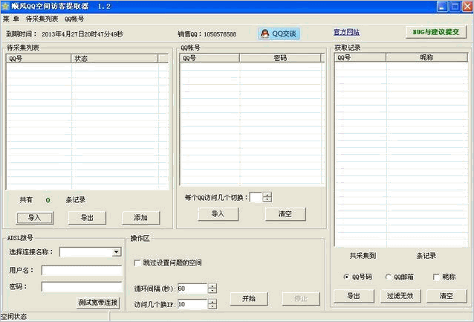Click the 到期时间 date value text
Image resolution: width=474 pixels, height=322 pixels.
pyautogui.click(x=82, y=34)
